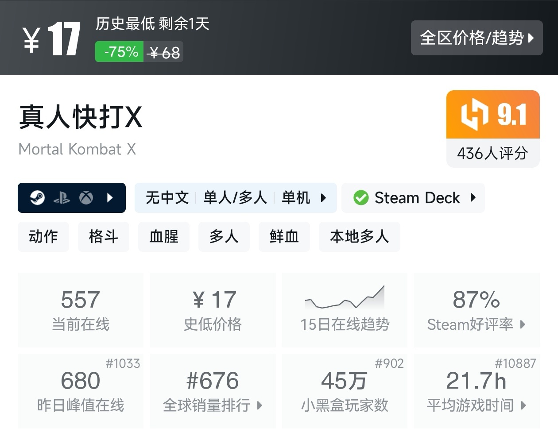
Task: Expand the 全球销量排行 arrow
Action: (260, 405)
